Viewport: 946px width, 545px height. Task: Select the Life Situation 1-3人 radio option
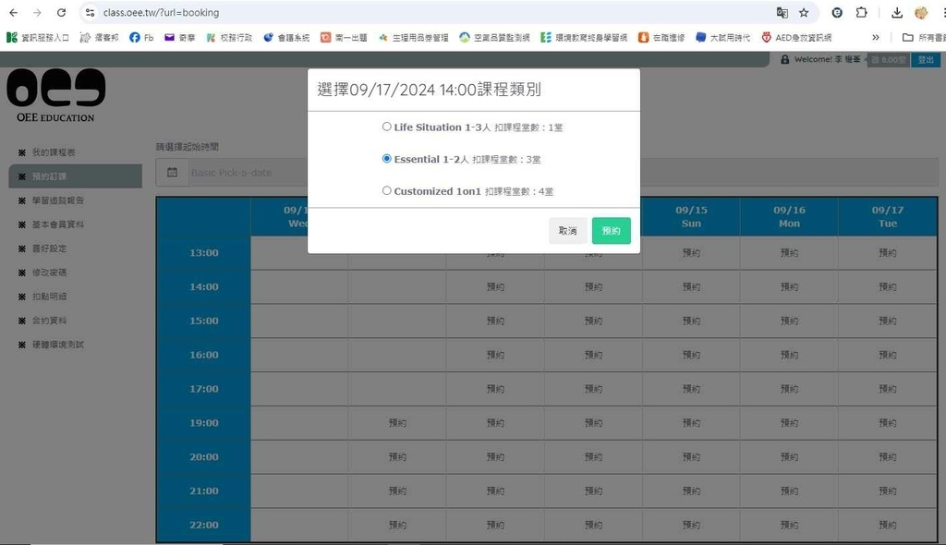387,127
